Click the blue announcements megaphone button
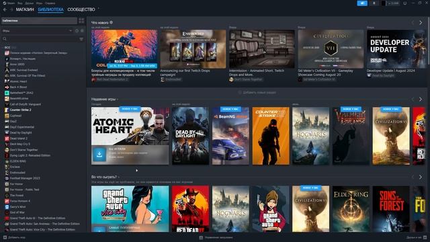 [x=362, y=3]
